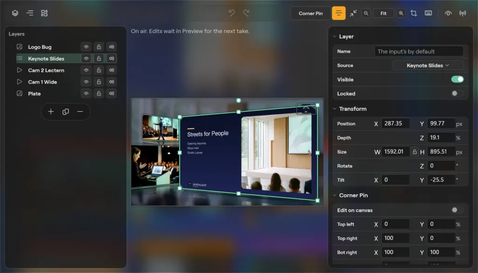The width and height of the screenshot is (478, 273).
Task: Open the layers stack panel icon
Action: coord(15,13)
